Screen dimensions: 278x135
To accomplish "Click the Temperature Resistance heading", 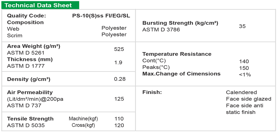I will coord(177,54).
